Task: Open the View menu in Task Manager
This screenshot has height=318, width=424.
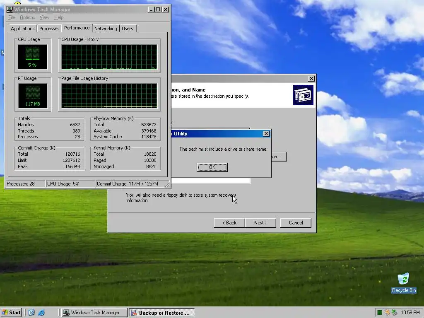Action: tap(44, 17)
